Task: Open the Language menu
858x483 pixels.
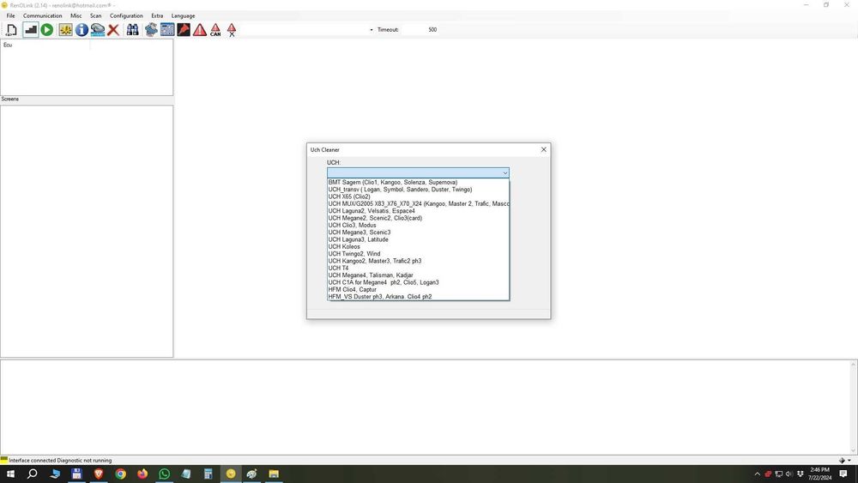Action: pyautogui.click(x=184, y=15)
